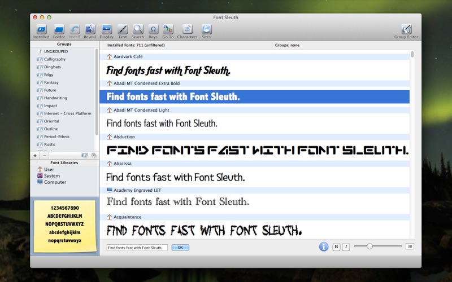Viewport: 452px width, 282px height.
Task: Open the Installed fonts toolbar icon
Action: point(41,30)
